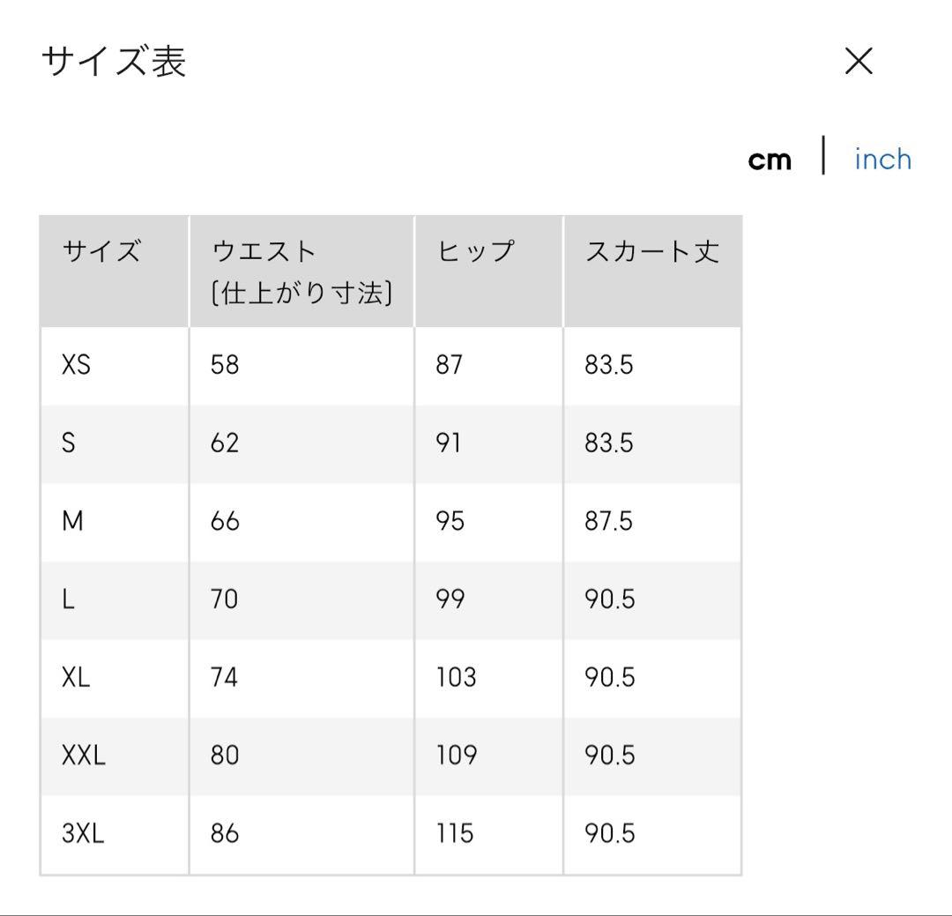This screenshot has height=916, width=952.
Task: Click the スカート丈 column header
Action: (652, 251)
